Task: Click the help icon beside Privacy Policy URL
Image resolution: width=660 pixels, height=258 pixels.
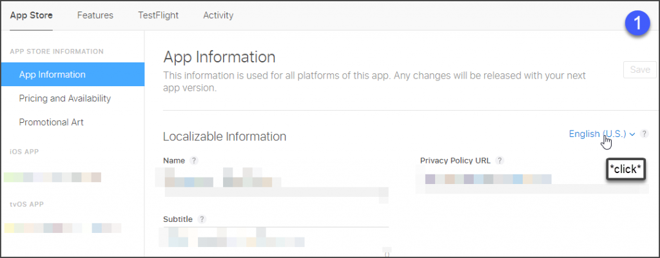Action: click(500, 160)
